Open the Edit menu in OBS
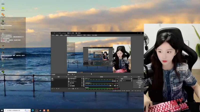The width and height of the screenshot is (200, 112). (x=57, y=35)
